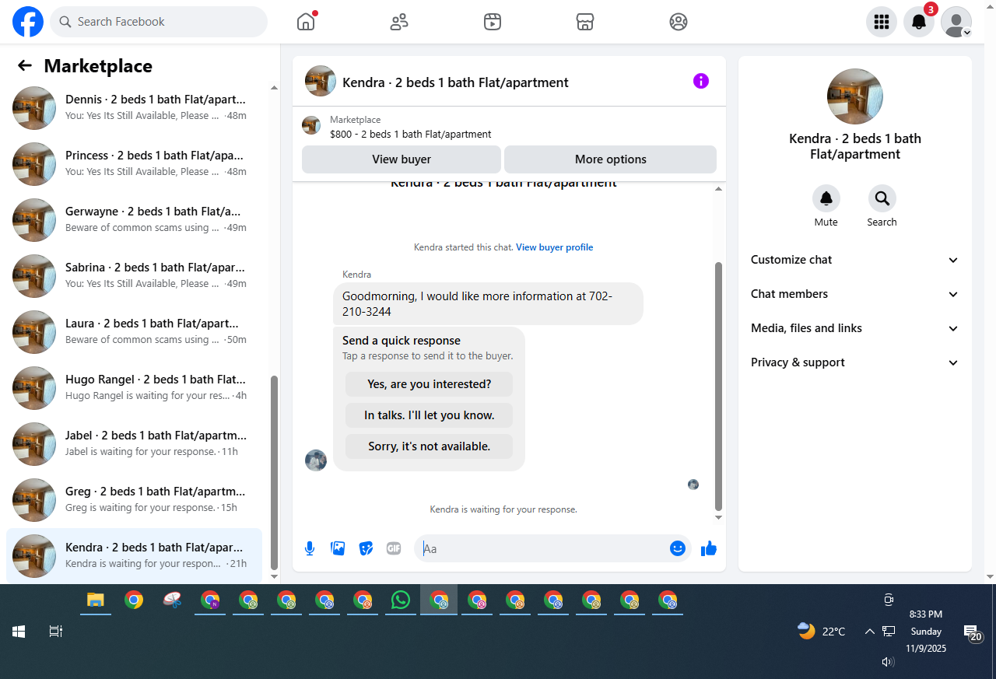Screen dimensions: 996x679
Task: Click the chat messages scroll down arrow
Action: [718, 518]
